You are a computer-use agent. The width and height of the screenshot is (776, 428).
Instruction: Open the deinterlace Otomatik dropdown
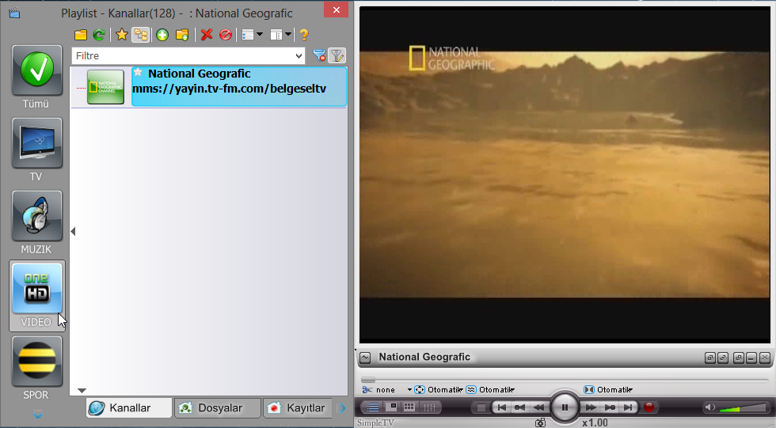pos(490,390)
